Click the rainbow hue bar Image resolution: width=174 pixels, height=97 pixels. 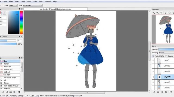pos(21,22)
